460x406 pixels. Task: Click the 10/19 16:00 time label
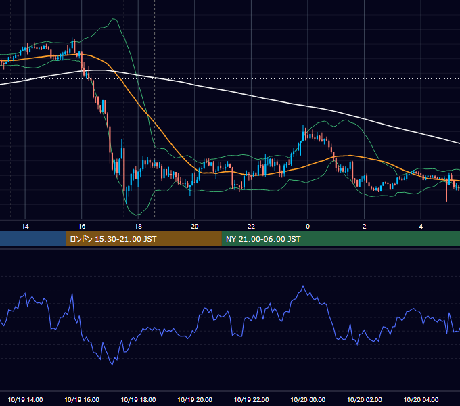(82, 399)
